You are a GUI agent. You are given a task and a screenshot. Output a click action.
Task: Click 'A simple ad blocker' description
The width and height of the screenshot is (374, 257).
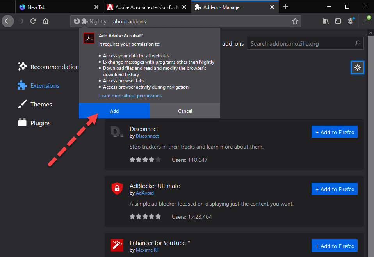tap(212, 204)
